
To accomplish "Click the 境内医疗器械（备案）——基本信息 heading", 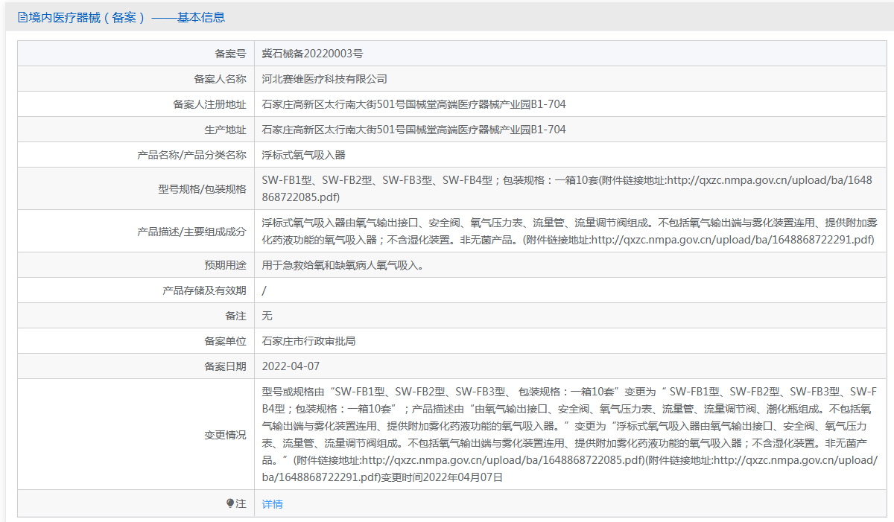I will (x=121, y=17).
